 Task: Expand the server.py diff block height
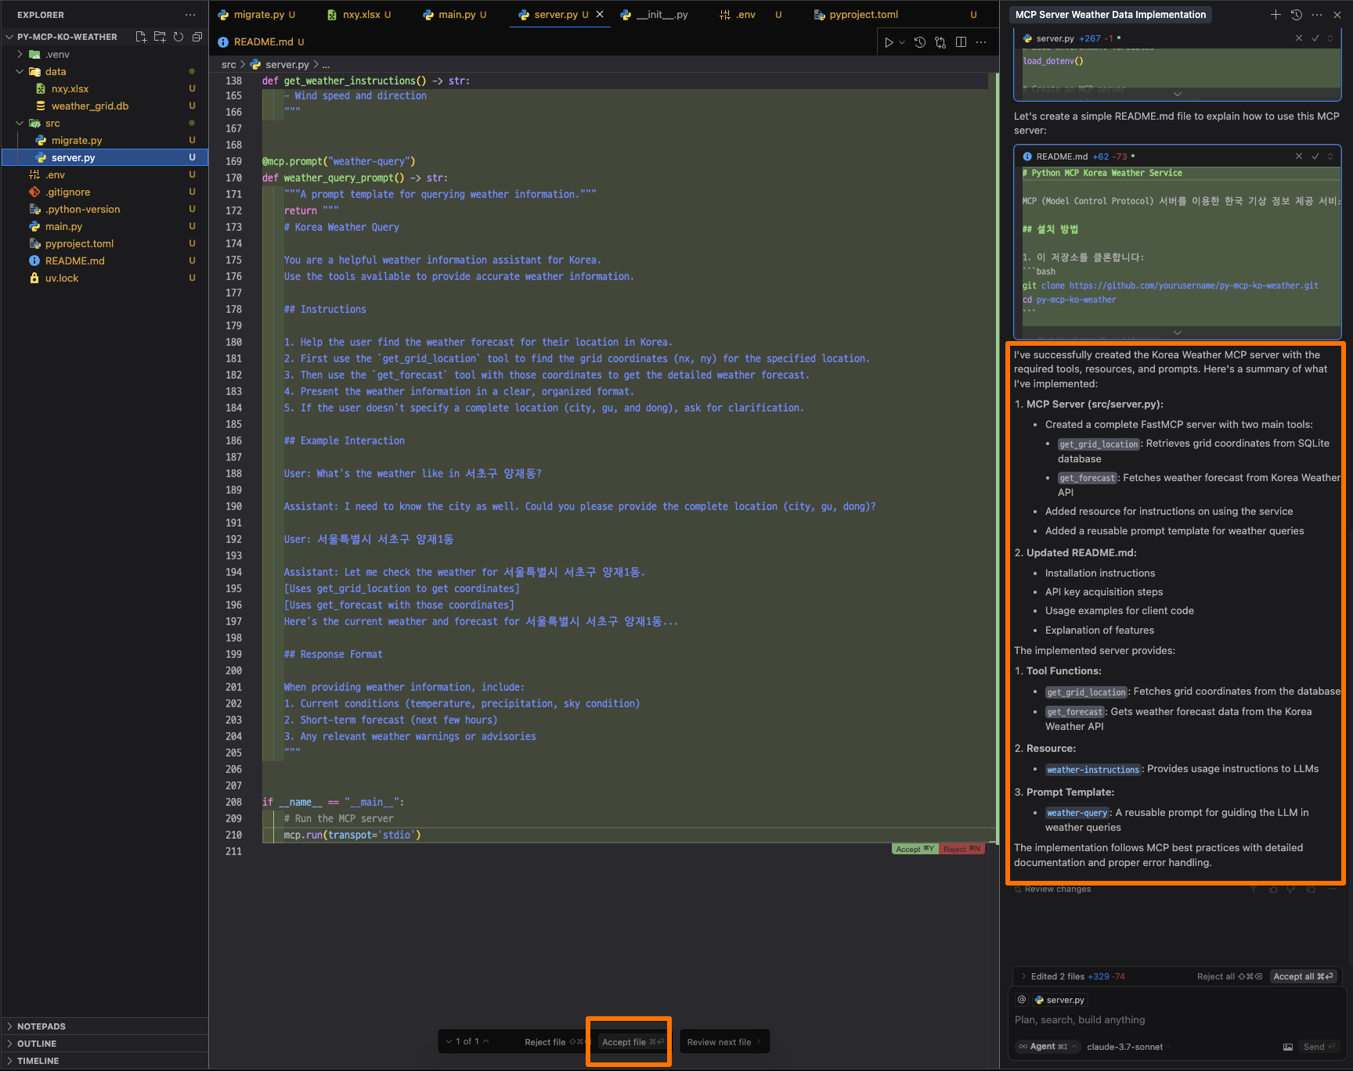pyautogui.click(x=1330, y=38)
